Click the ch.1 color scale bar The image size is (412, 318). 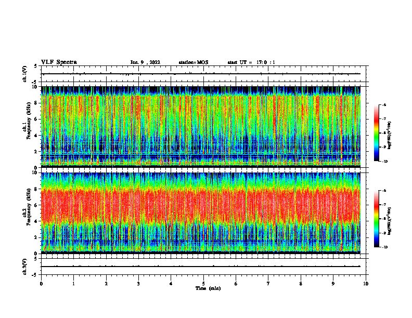coord(377,133)
